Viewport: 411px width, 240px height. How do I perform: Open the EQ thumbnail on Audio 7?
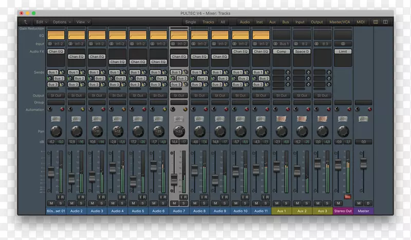[x=179, y=35]
